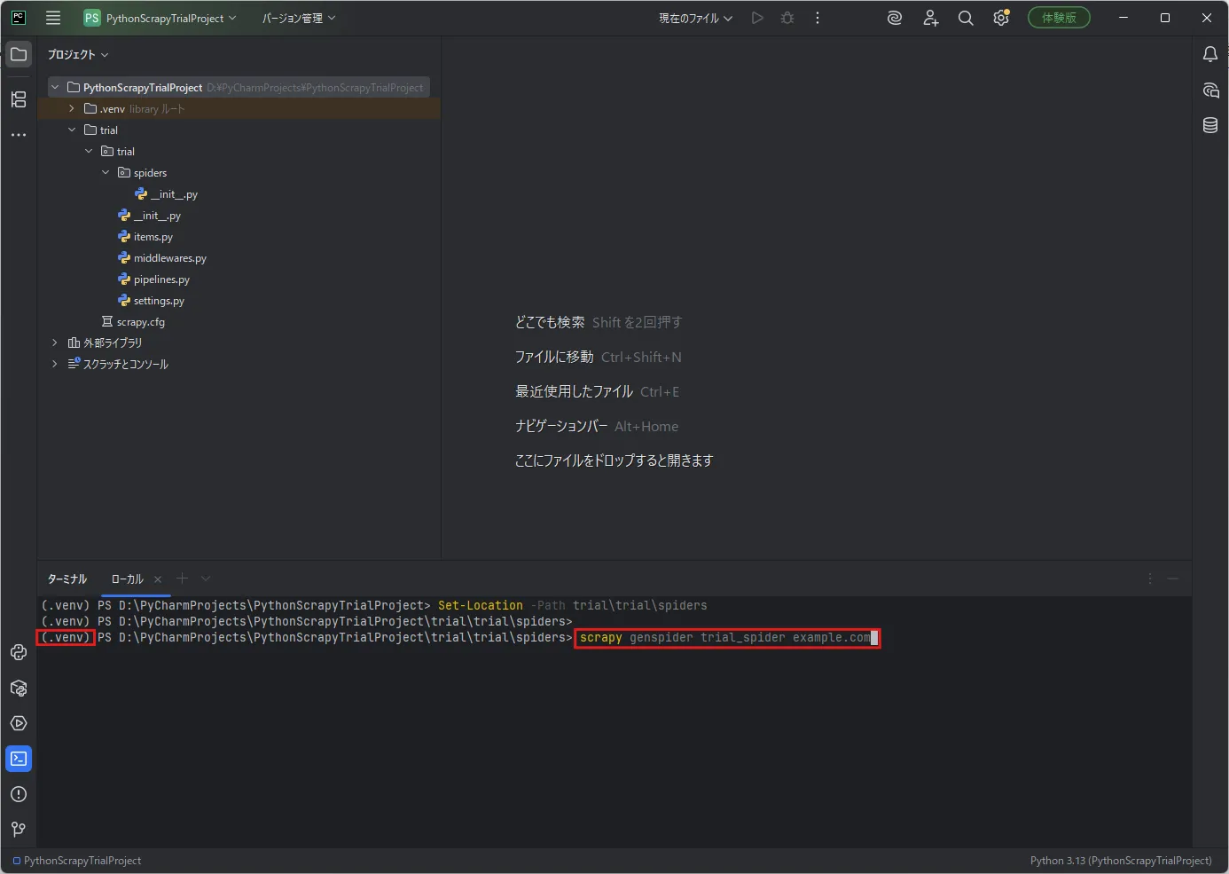Toggle the Terminal tool window button
This screenshot has height=874, width=1229.
pyautogui.click(x=19, y=759)
